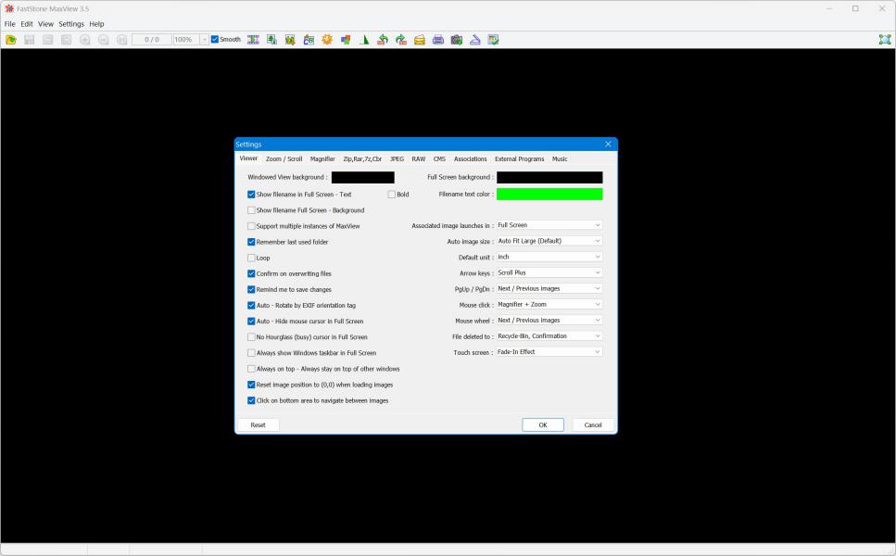Screen dimensions: 896x556
Task: Enable the Loop checkbox
Action: pyautogui.click(x=251, y=258)
